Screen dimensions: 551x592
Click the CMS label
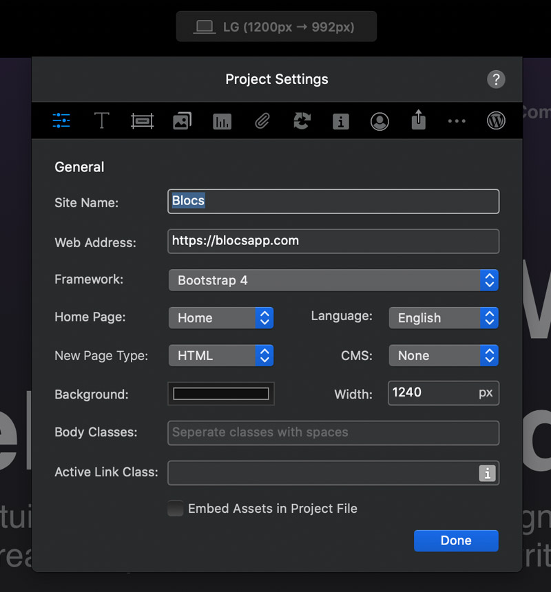click(357, 356)
